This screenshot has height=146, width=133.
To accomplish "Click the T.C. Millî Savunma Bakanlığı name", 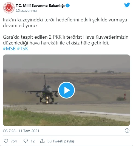I will (40, 5).
